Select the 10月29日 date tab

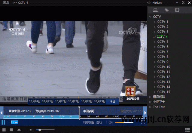coord(100,101)
